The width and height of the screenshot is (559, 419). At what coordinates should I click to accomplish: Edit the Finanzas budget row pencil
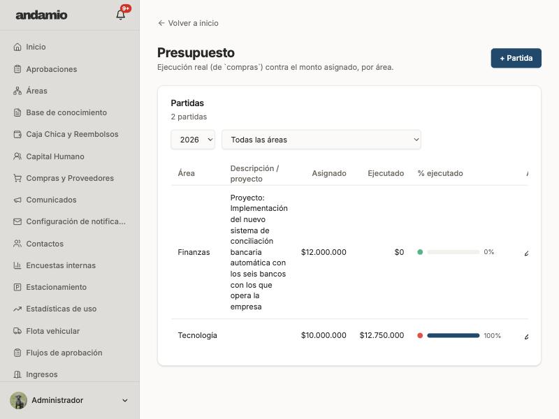click(526, 253)
